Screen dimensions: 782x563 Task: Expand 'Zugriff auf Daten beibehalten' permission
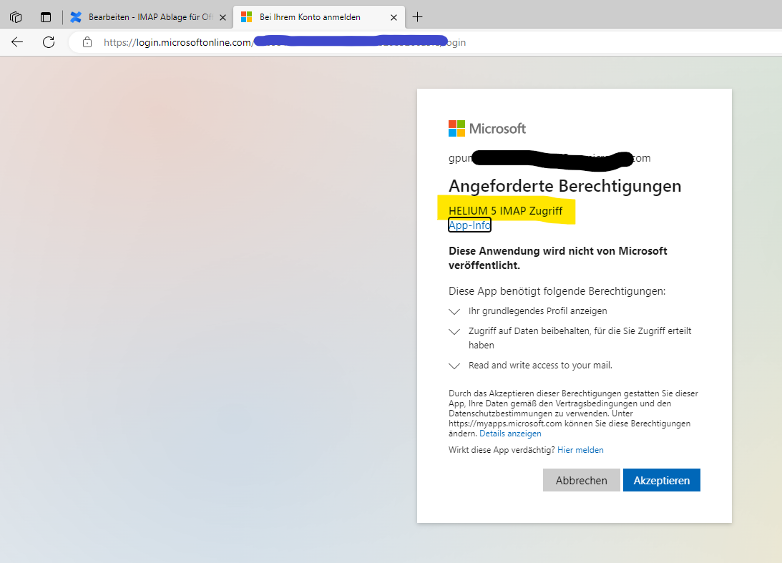[454, 332]
